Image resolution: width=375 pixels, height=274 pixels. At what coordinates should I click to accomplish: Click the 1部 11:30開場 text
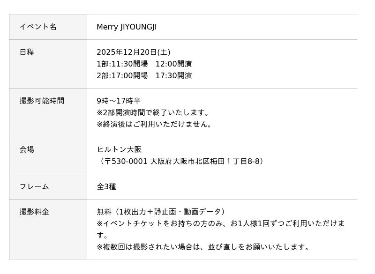[122, 64]
